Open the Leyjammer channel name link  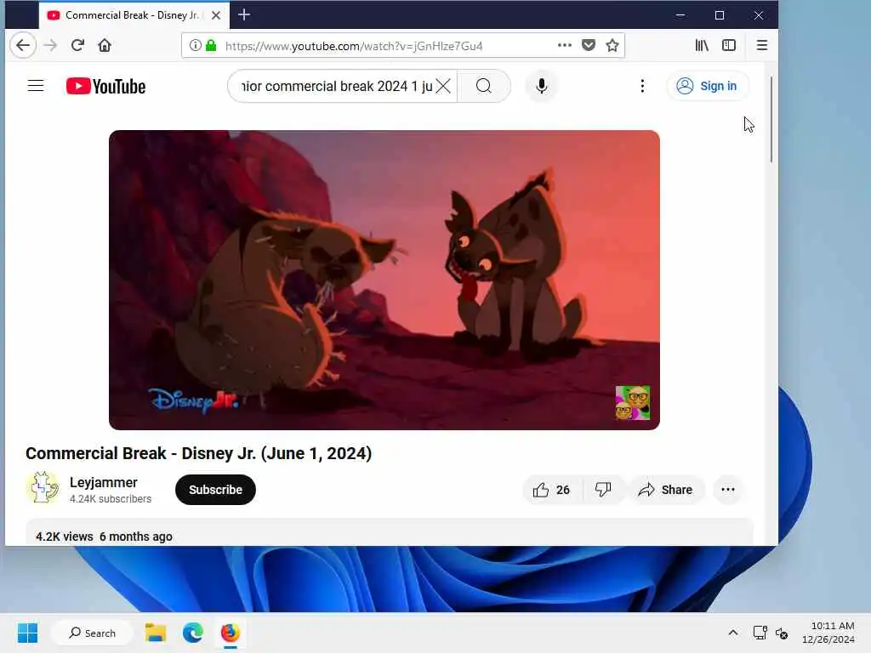tap(103, 483)
